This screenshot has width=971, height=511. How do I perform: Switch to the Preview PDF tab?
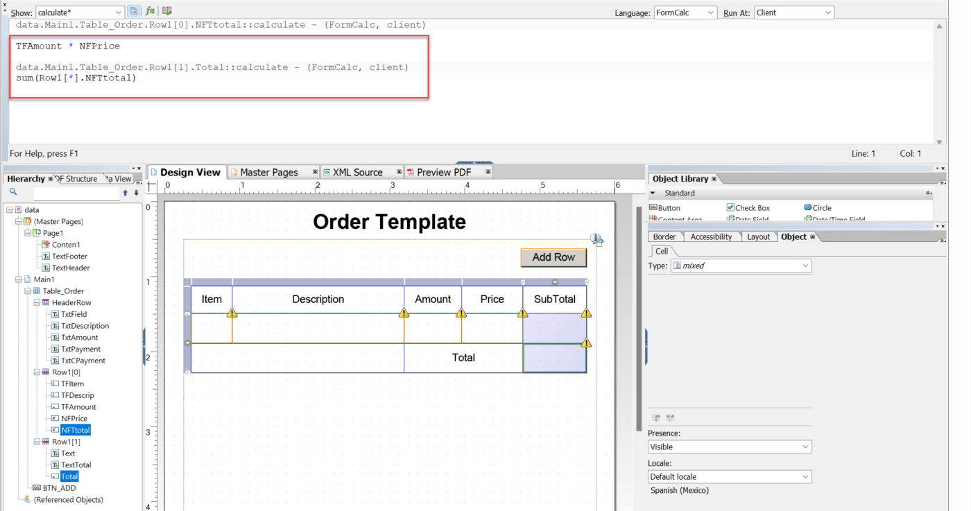click(444, 172)
